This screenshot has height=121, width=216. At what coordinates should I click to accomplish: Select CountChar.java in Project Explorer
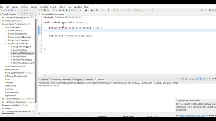[x=20, y=50]
